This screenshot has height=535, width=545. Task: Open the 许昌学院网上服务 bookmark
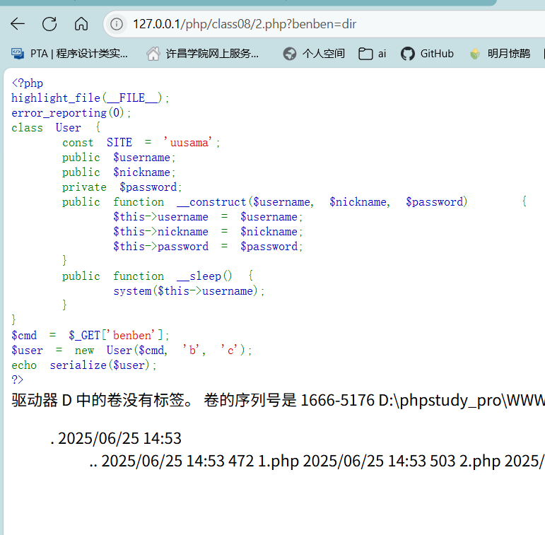pyautogui.click(x=202, y=54)
